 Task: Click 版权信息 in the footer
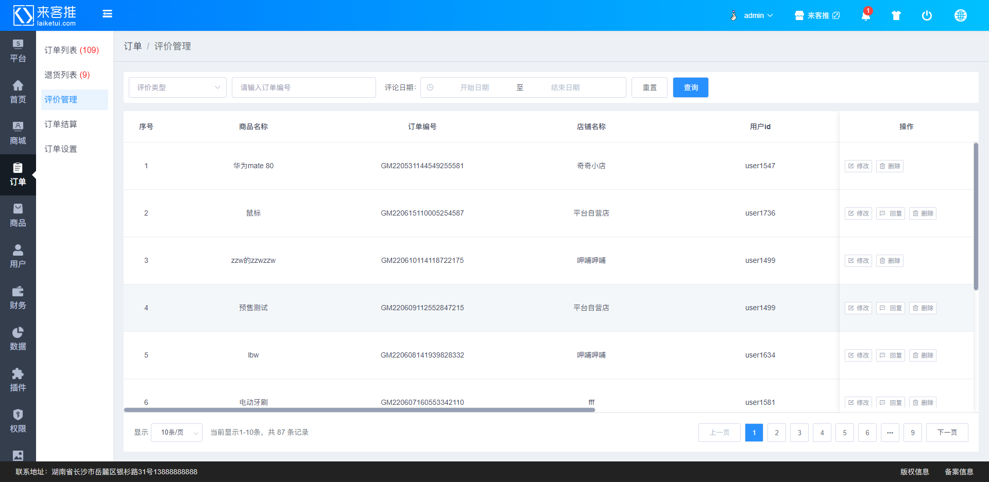click(x=915, y=472)
